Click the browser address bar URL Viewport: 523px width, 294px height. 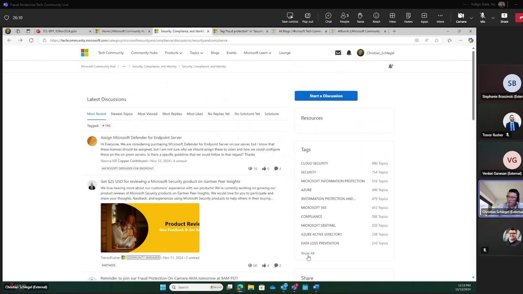[139, 40]
